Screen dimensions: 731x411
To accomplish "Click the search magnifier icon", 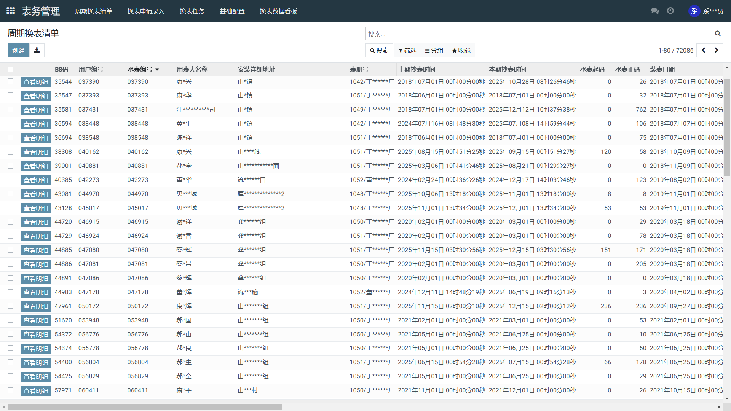I will coord(717,33).
